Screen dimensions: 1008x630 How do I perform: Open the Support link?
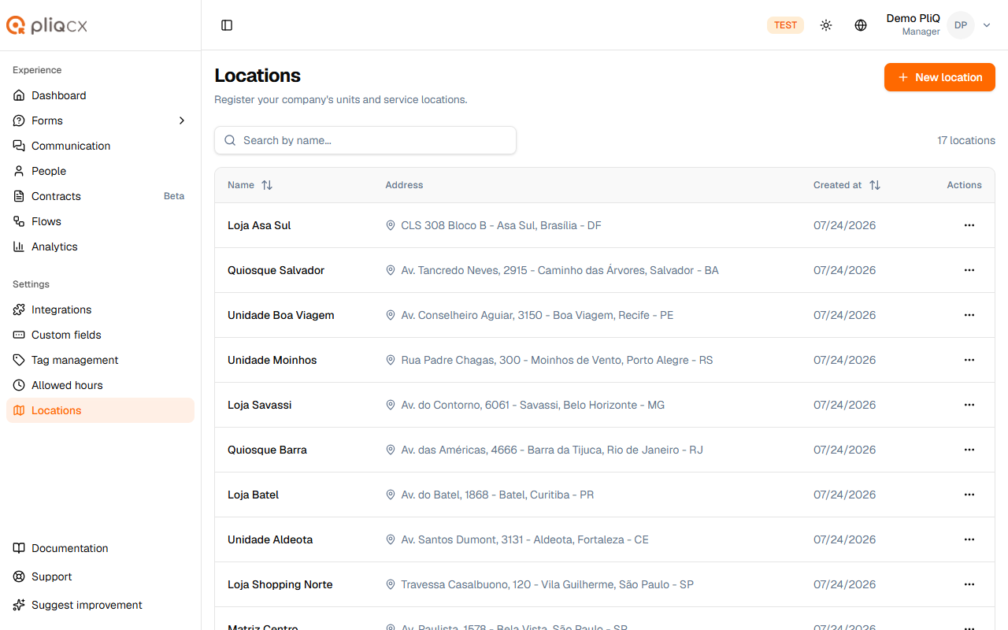pyautogui.click(x=100, y=576)
